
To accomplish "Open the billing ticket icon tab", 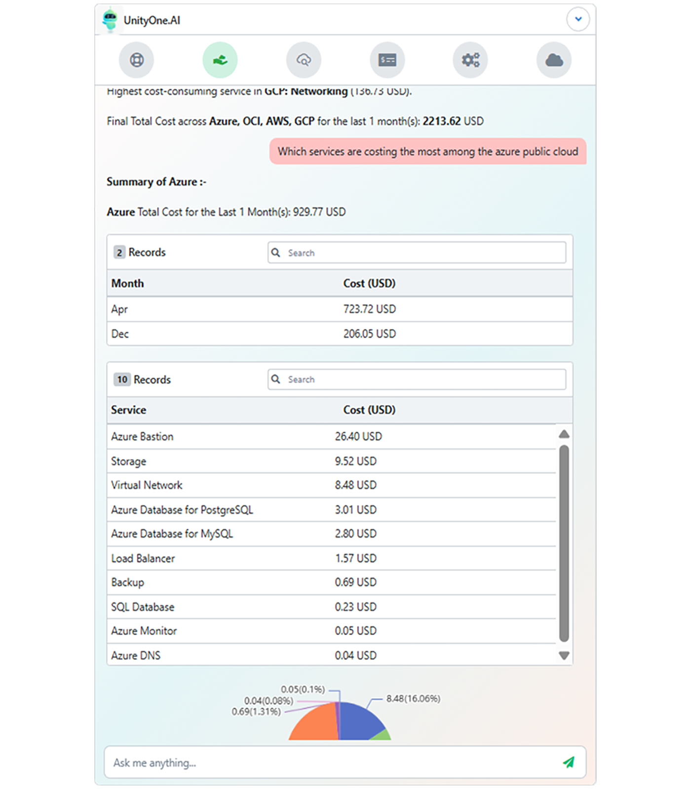I will [x=387, y=60].
